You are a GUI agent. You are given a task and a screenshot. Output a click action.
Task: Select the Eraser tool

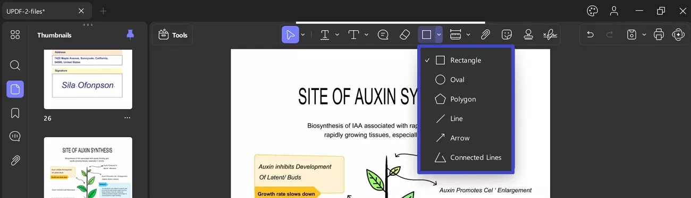(405, 34)
